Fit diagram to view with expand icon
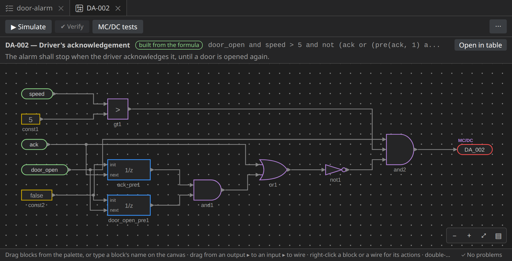512x261 pixels. [x=484, y=236]
